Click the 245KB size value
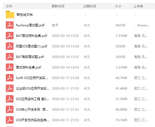This screenshot has width=155, height=127. pos(120,57)
